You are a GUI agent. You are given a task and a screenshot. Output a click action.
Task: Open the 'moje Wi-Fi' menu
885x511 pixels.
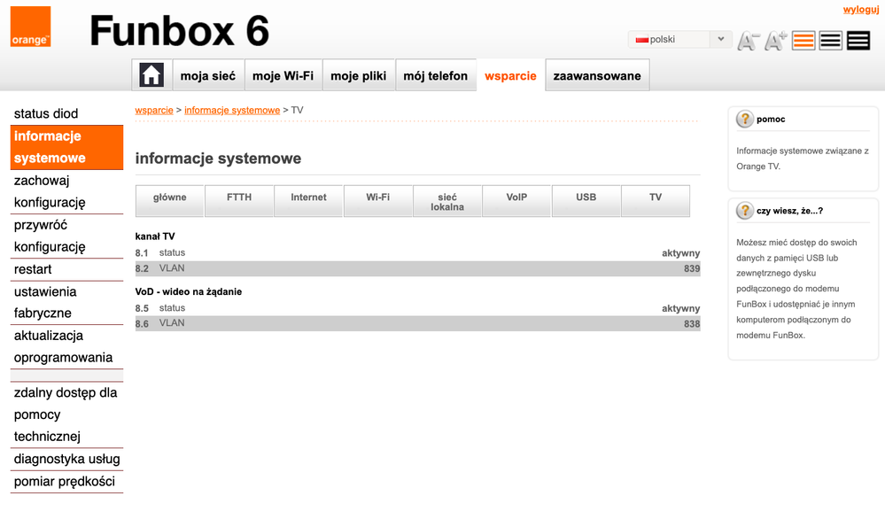point(283,76)
